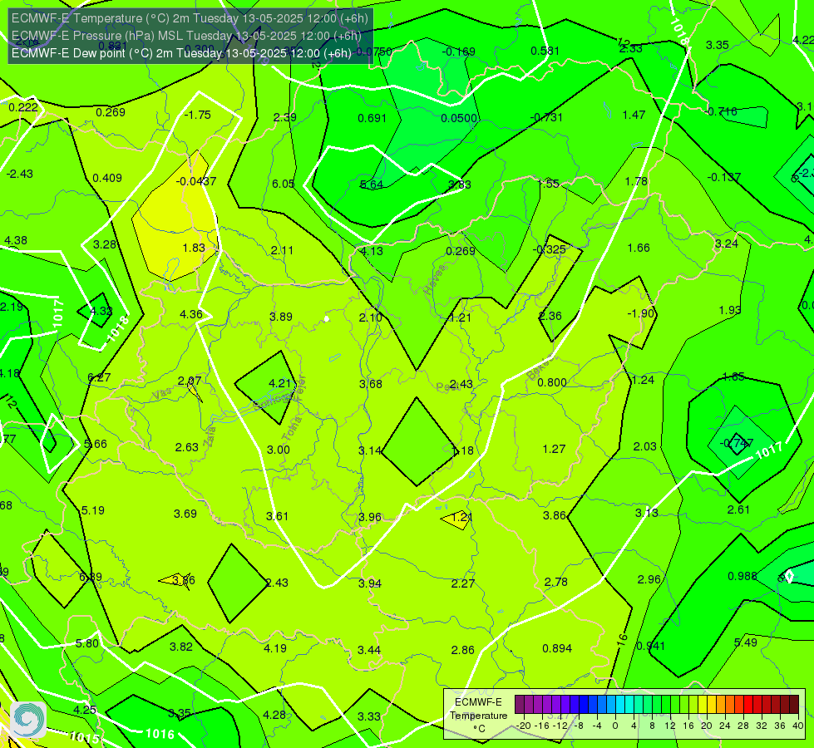Click the dew point value 0.691
Viewport: 814px width, 748px height.
pos(372,118)
